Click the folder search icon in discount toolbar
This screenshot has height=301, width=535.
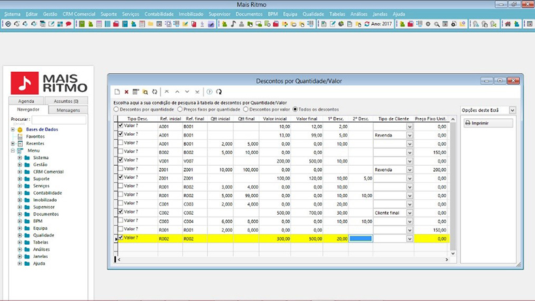tap(145, 92)
